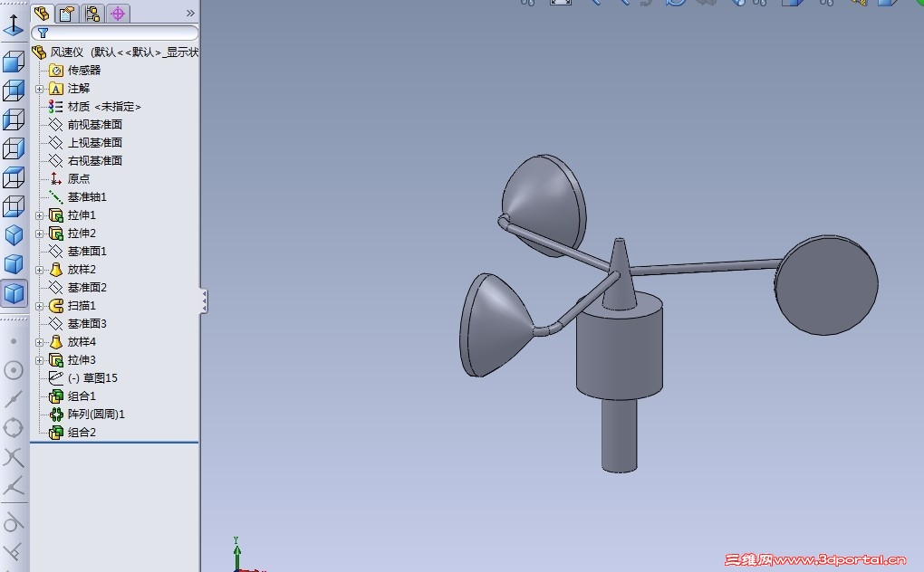Screen dimensions: 924x572
Task: Select 前视基准面 plane
Action: (x=85, y=125)
